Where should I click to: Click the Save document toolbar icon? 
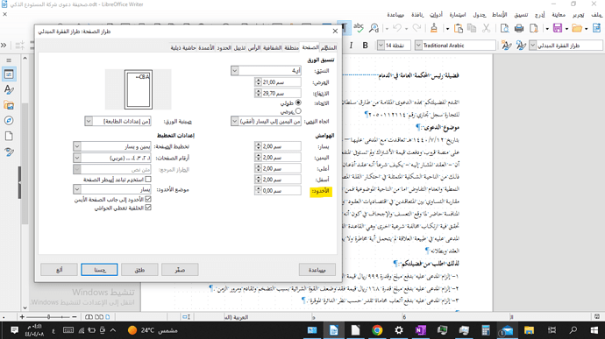[x=558, y=28]
